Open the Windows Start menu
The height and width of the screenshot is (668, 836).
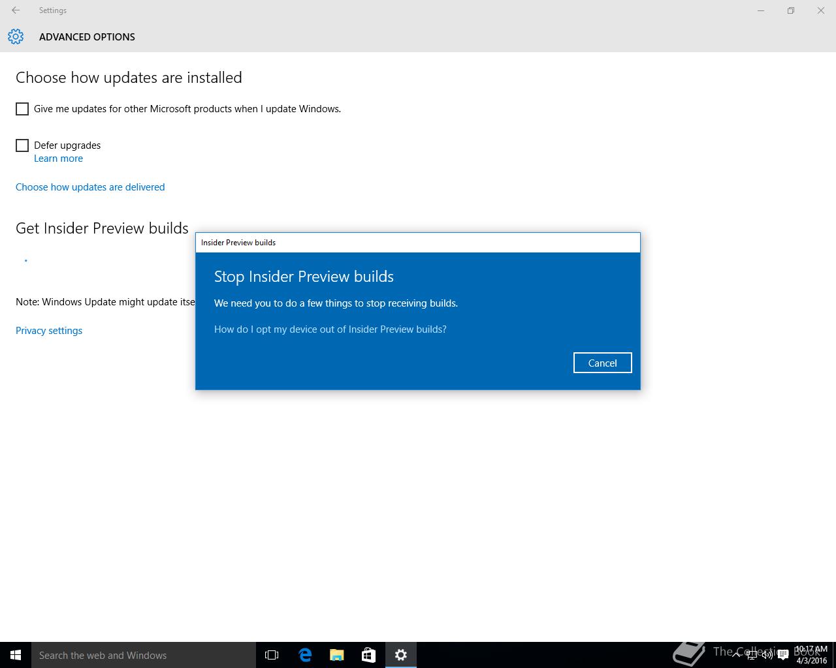16,655
